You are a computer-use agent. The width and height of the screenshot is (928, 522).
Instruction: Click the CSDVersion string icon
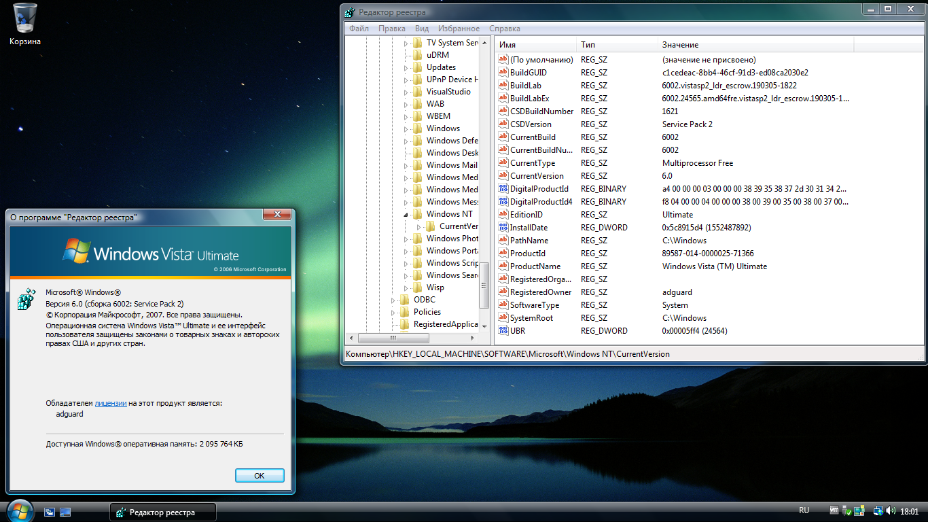pos(503,124)
